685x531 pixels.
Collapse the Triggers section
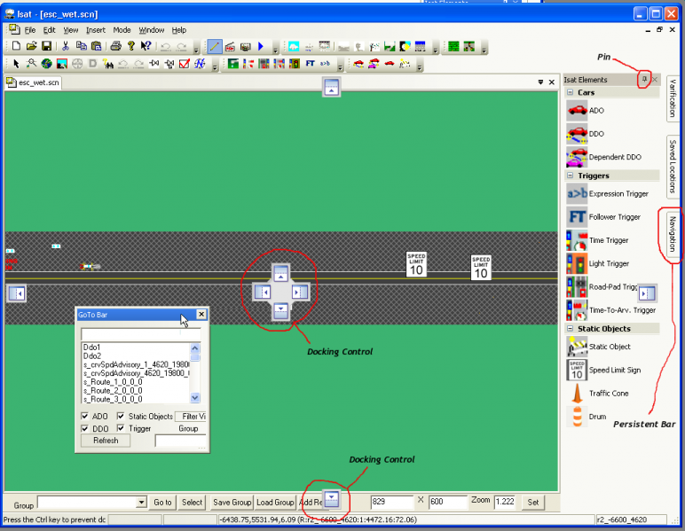(571, 176)
